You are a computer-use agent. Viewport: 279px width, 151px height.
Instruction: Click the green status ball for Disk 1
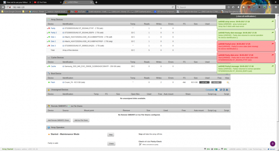pos(49,37)
